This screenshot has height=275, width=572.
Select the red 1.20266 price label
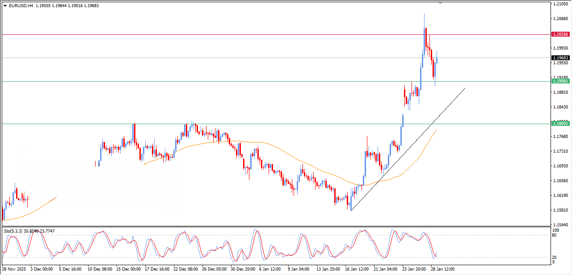tap(560, 34)
